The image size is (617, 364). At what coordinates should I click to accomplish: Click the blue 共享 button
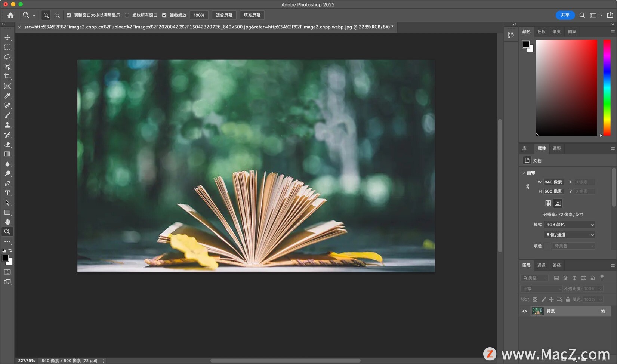pos(565,15)
